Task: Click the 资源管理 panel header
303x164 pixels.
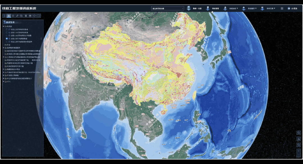Action: (x=10, y=22)
